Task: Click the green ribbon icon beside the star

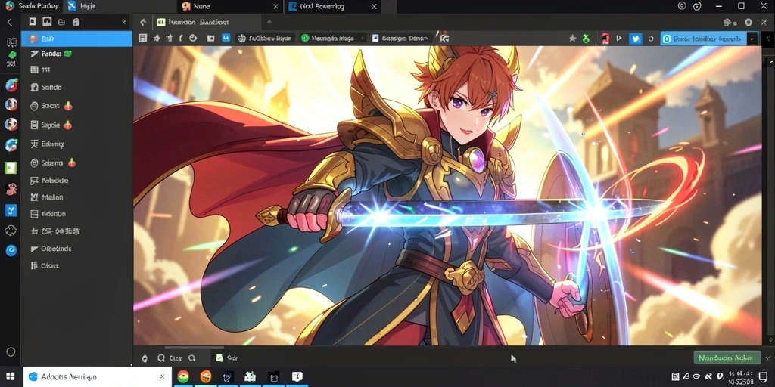Action: 587,39
